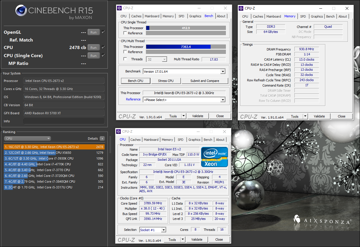
Task: Select ranking row Intel Xeon E5-2673 v2
Action: [x=54, y=147]
